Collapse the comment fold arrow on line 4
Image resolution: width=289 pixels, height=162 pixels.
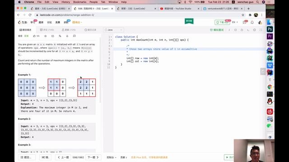pos(112,46)
